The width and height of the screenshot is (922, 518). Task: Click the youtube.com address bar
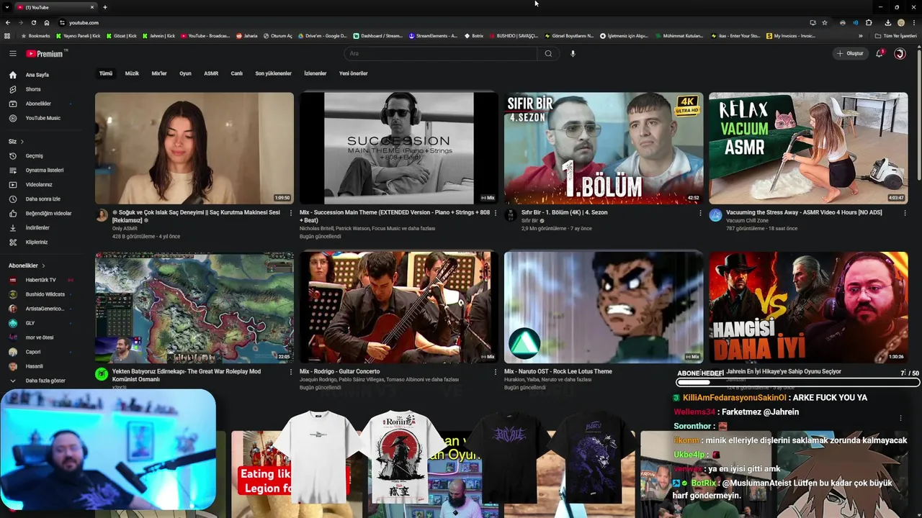click(x=432, y=22)
